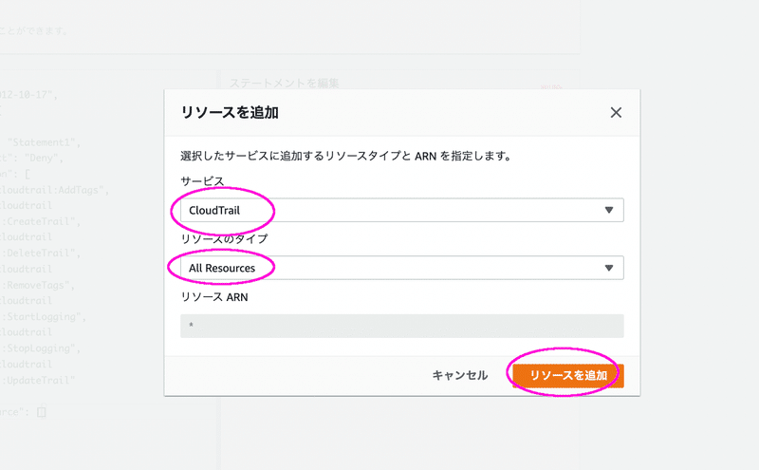Click the サービス field label
Image resolution: width=759 pixels, height=470 pixels.
(202, 181)
